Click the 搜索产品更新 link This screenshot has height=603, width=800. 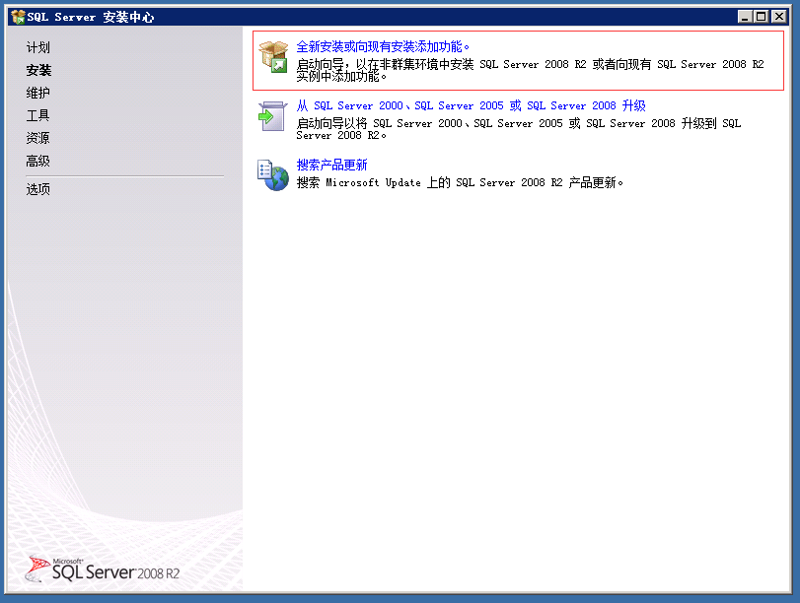click(331, 165)
